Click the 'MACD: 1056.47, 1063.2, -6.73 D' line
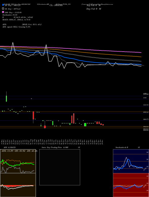The height and width of the screenshot is (197, 149). coord(16,20)
